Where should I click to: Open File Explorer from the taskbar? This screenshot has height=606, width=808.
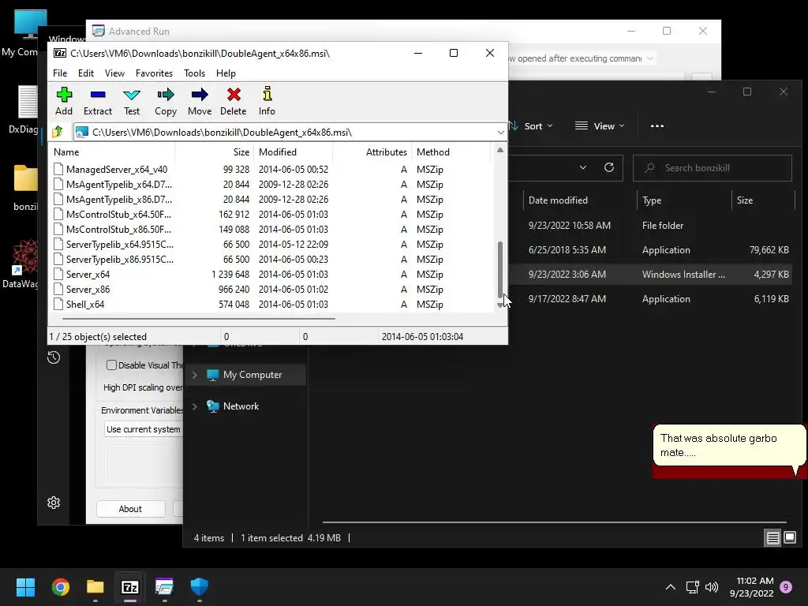(x=95, y=587)
